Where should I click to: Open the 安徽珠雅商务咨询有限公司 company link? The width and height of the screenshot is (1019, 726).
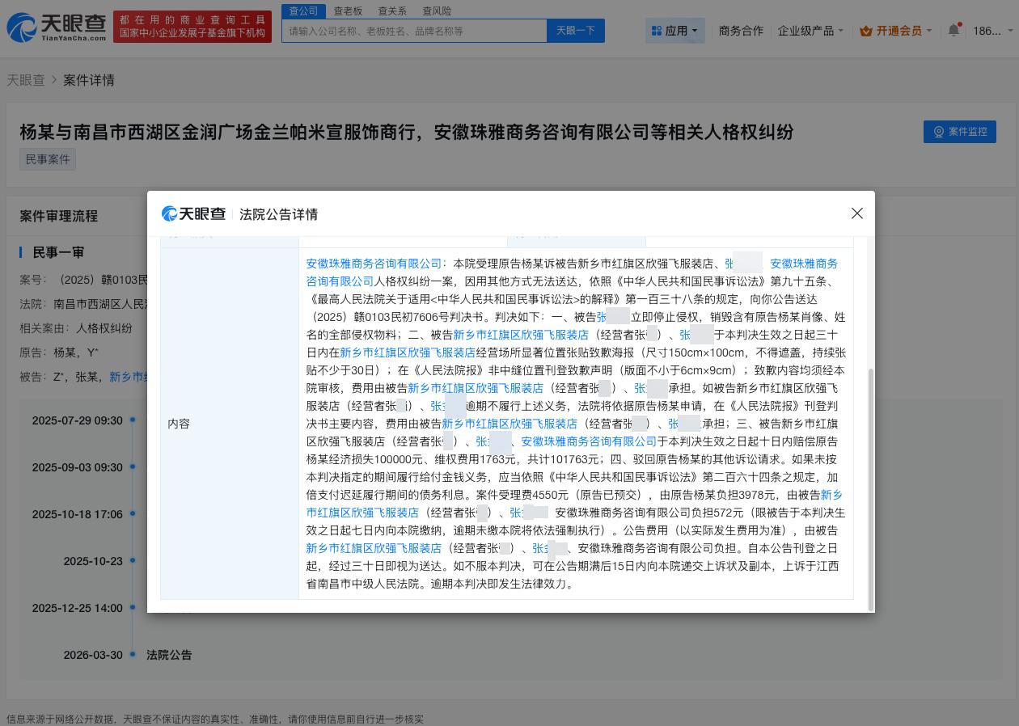click(x=374, y=263)
